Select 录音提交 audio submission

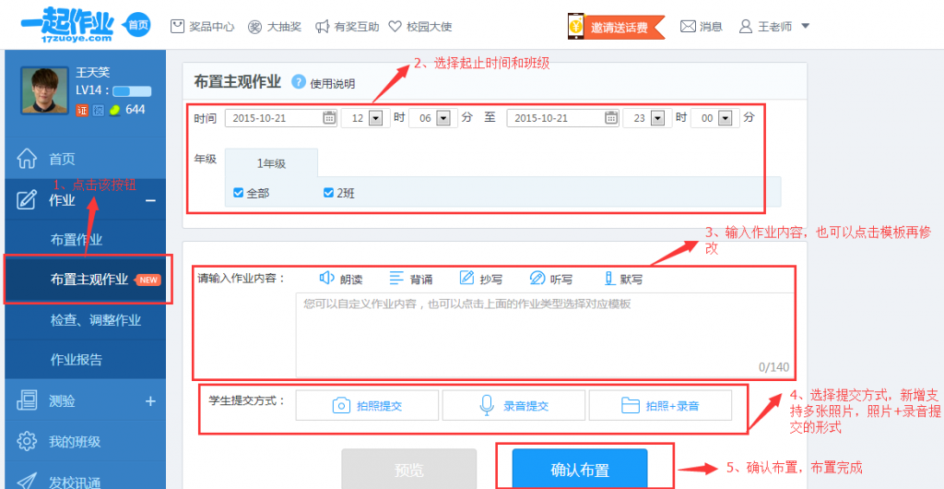(513, 405)
